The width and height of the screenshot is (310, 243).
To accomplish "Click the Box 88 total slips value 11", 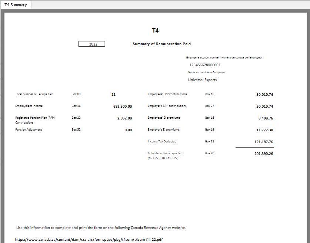I will (113, 94).
